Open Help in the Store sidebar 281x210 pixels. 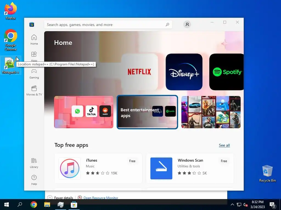click(x=34, y=180)
